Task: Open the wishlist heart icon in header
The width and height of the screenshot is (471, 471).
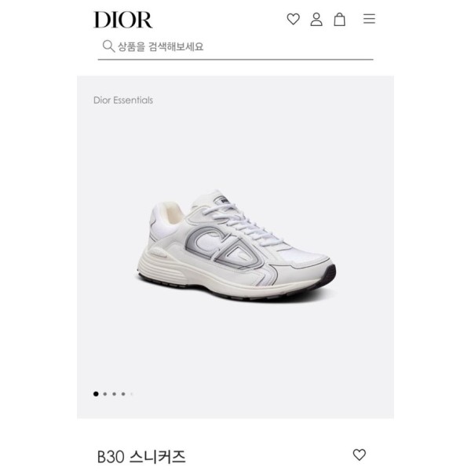Action: coord(293,19)
